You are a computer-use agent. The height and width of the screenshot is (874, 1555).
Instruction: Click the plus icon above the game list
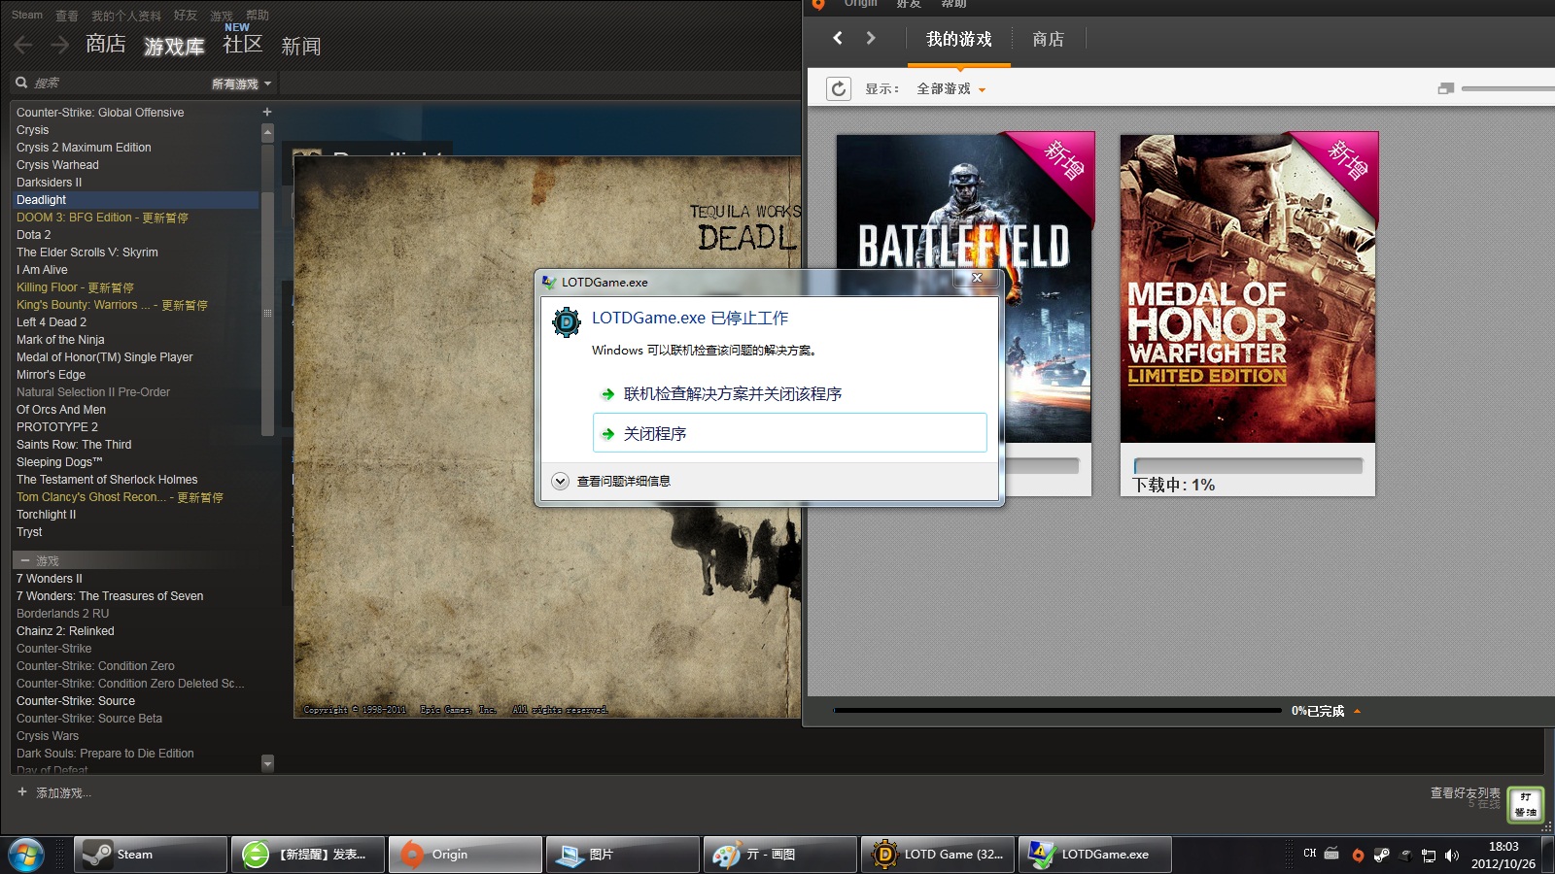coord(267,112)
